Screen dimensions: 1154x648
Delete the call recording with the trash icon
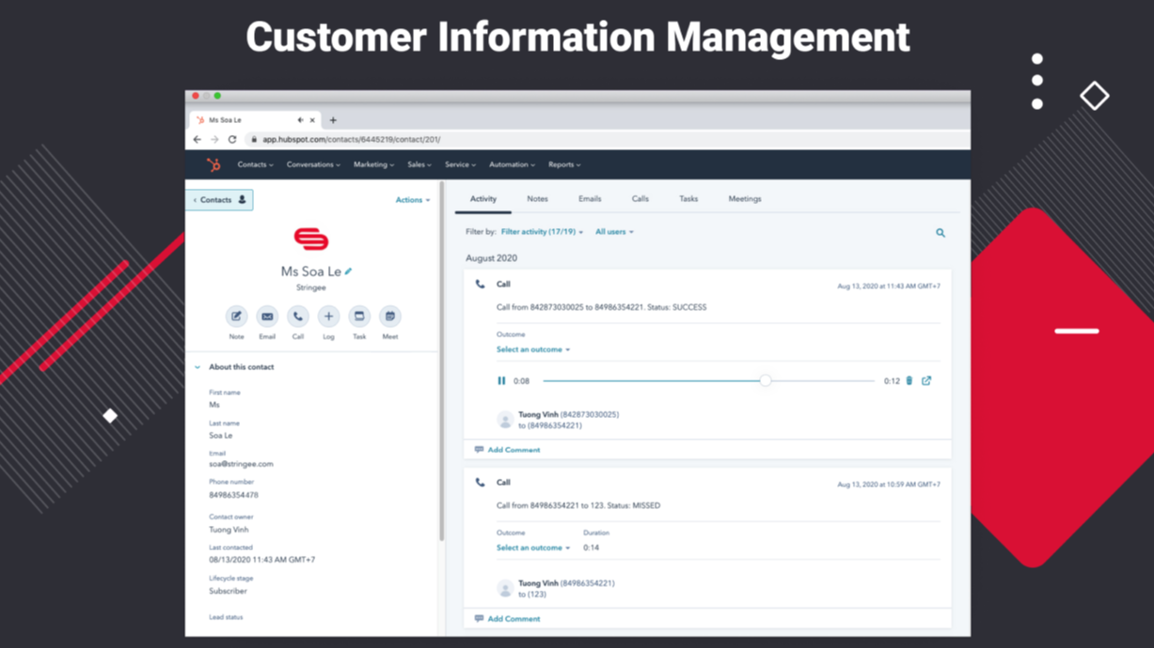[908, 380]
